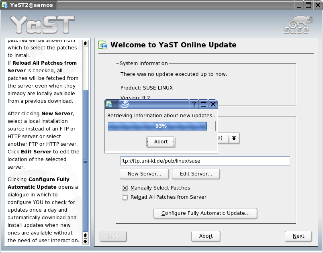
Task: Click New Server... button
Action: (144, 174)
